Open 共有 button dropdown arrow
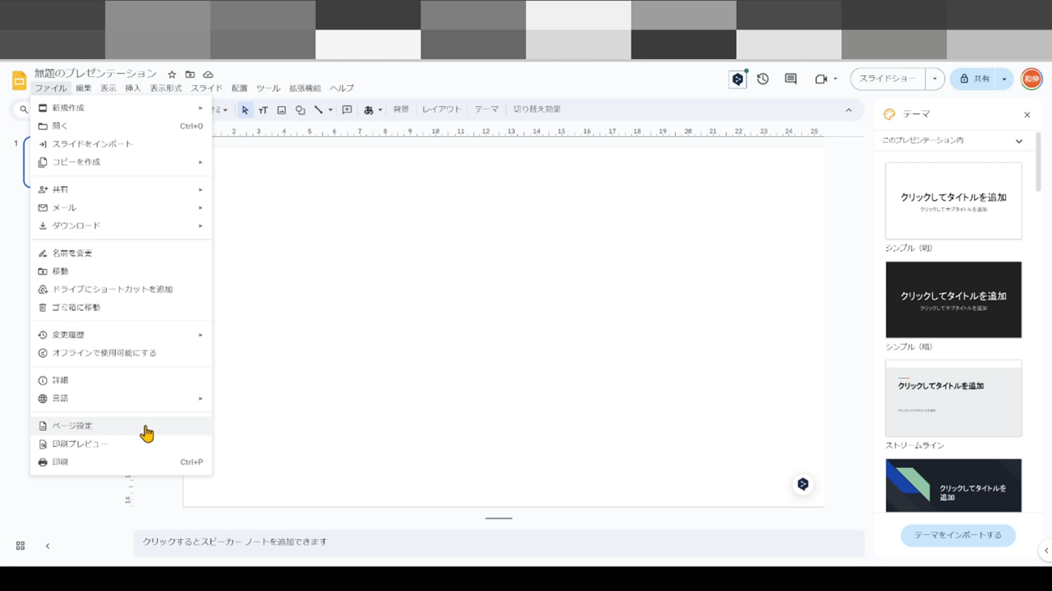The height and width of the screenshot is (591, 1052). 1004,79
